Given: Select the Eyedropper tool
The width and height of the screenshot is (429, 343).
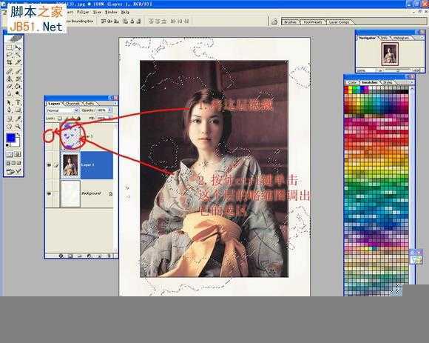Looking at the screenshot, I should tap(18, 119).
